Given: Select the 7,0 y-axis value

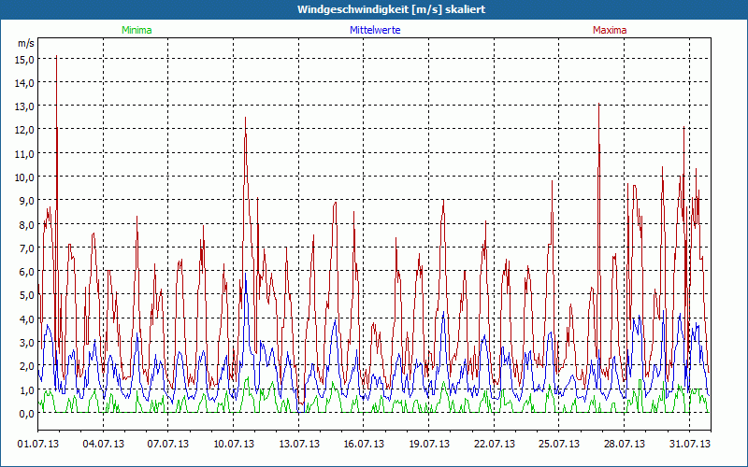Looking at the screenshot, I should (28, 248).
